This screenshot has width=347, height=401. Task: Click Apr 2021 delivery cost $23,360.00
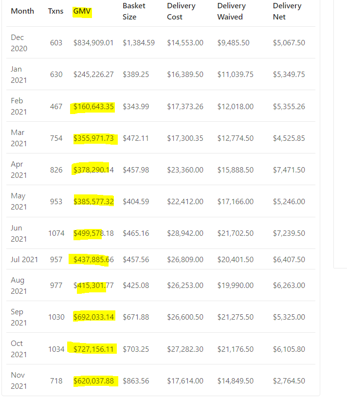tap(185, 170)
